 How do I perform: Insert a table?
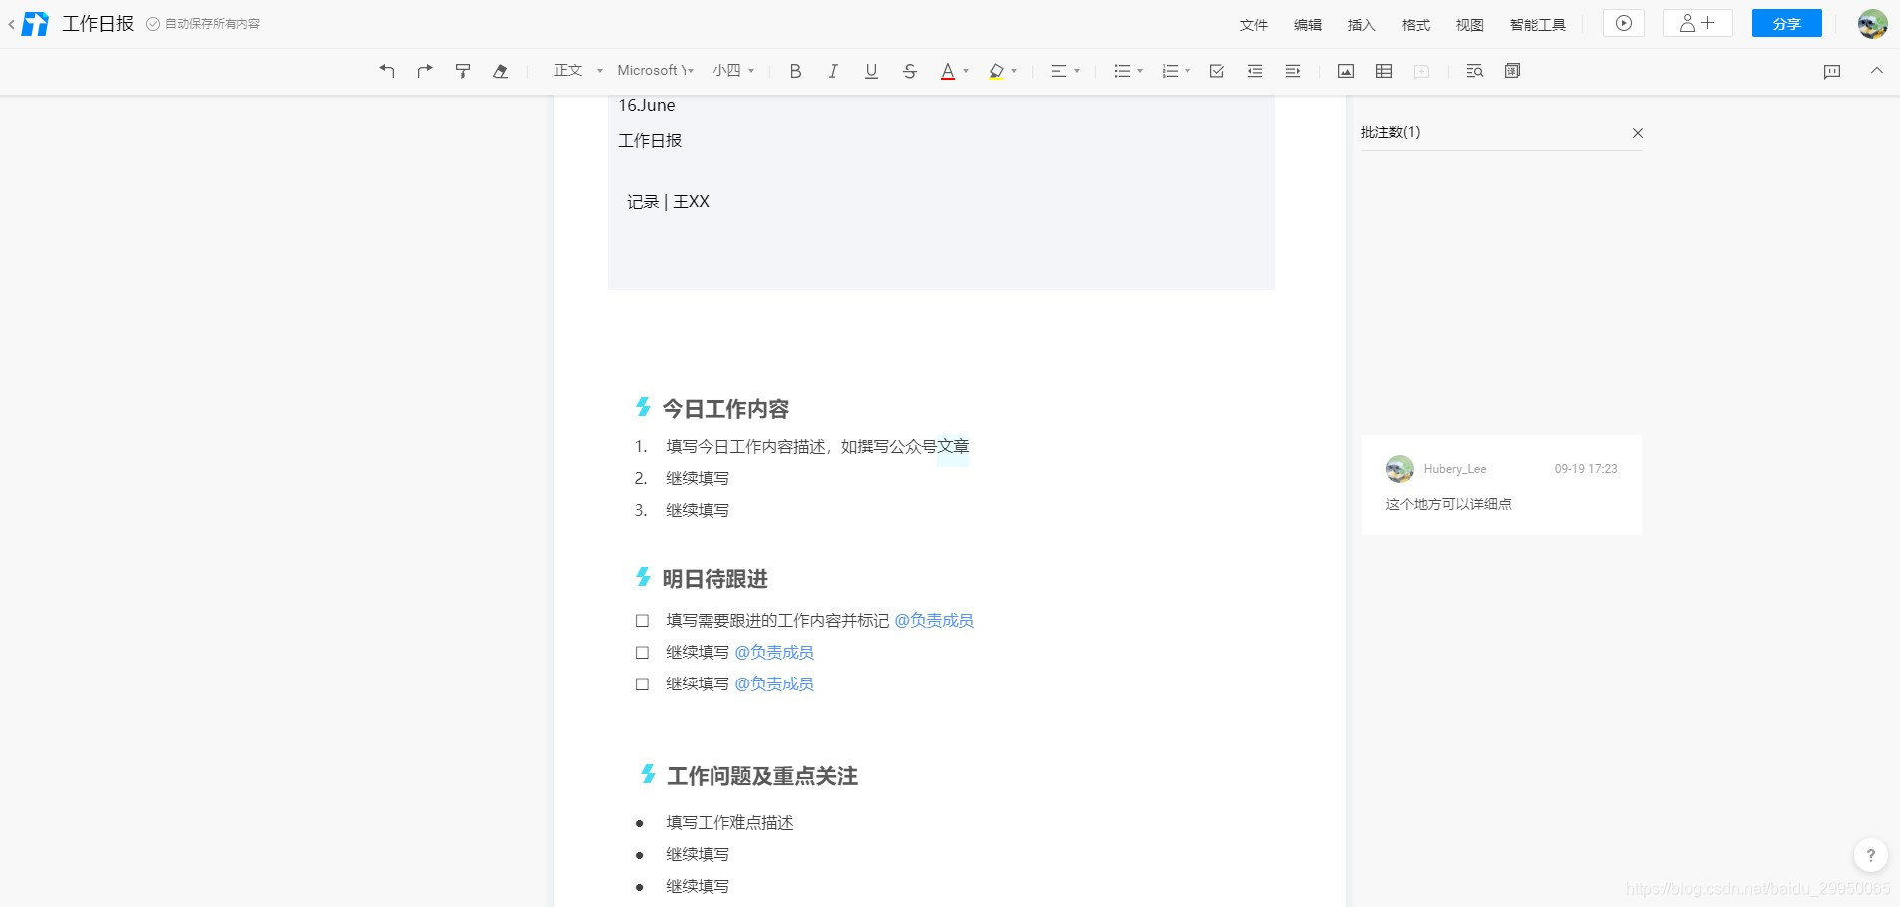1384,71
